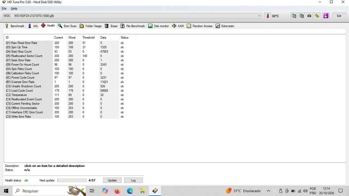Launch Firefox from the taskbar

[118, 191]
